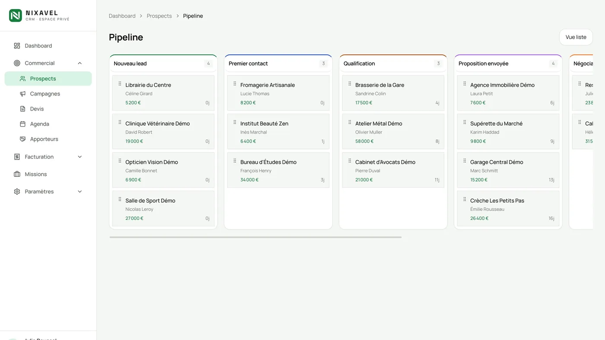The image size is (605, 340).
Task: Click drag handle on Garage Central Démo card
Action: 465,161
